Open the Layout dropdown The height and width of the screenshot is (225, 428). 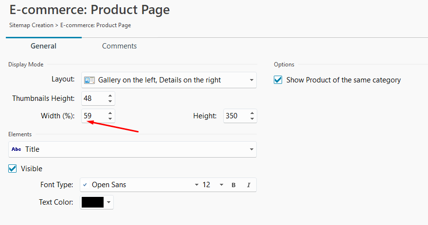251,80
